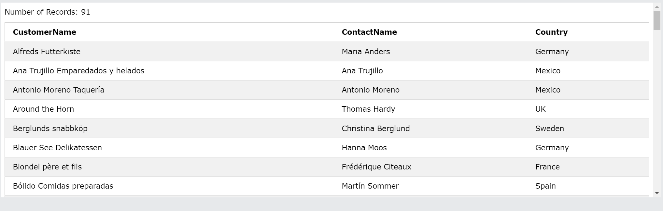Select the Blauer See Delikatessen cell

[57, 148]
